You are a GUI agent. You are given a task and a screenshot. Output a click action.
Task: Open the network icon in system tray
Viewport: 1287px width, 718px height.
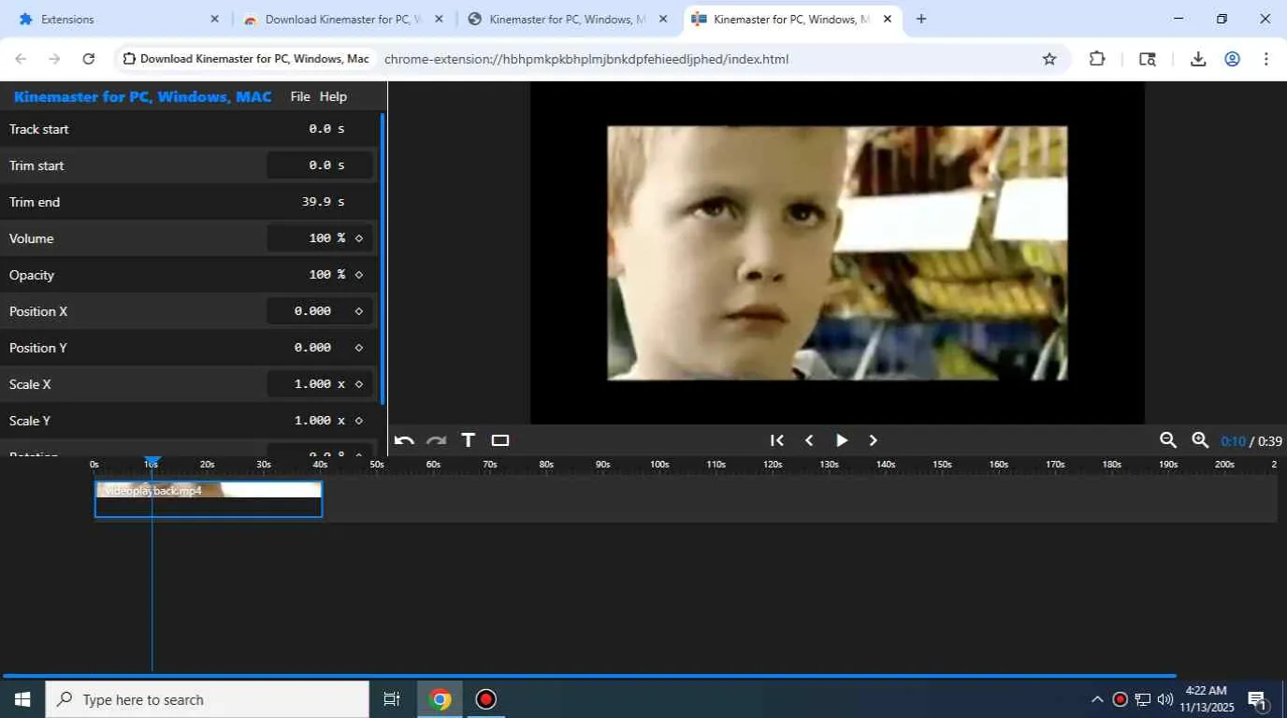tap(1143, 699)
